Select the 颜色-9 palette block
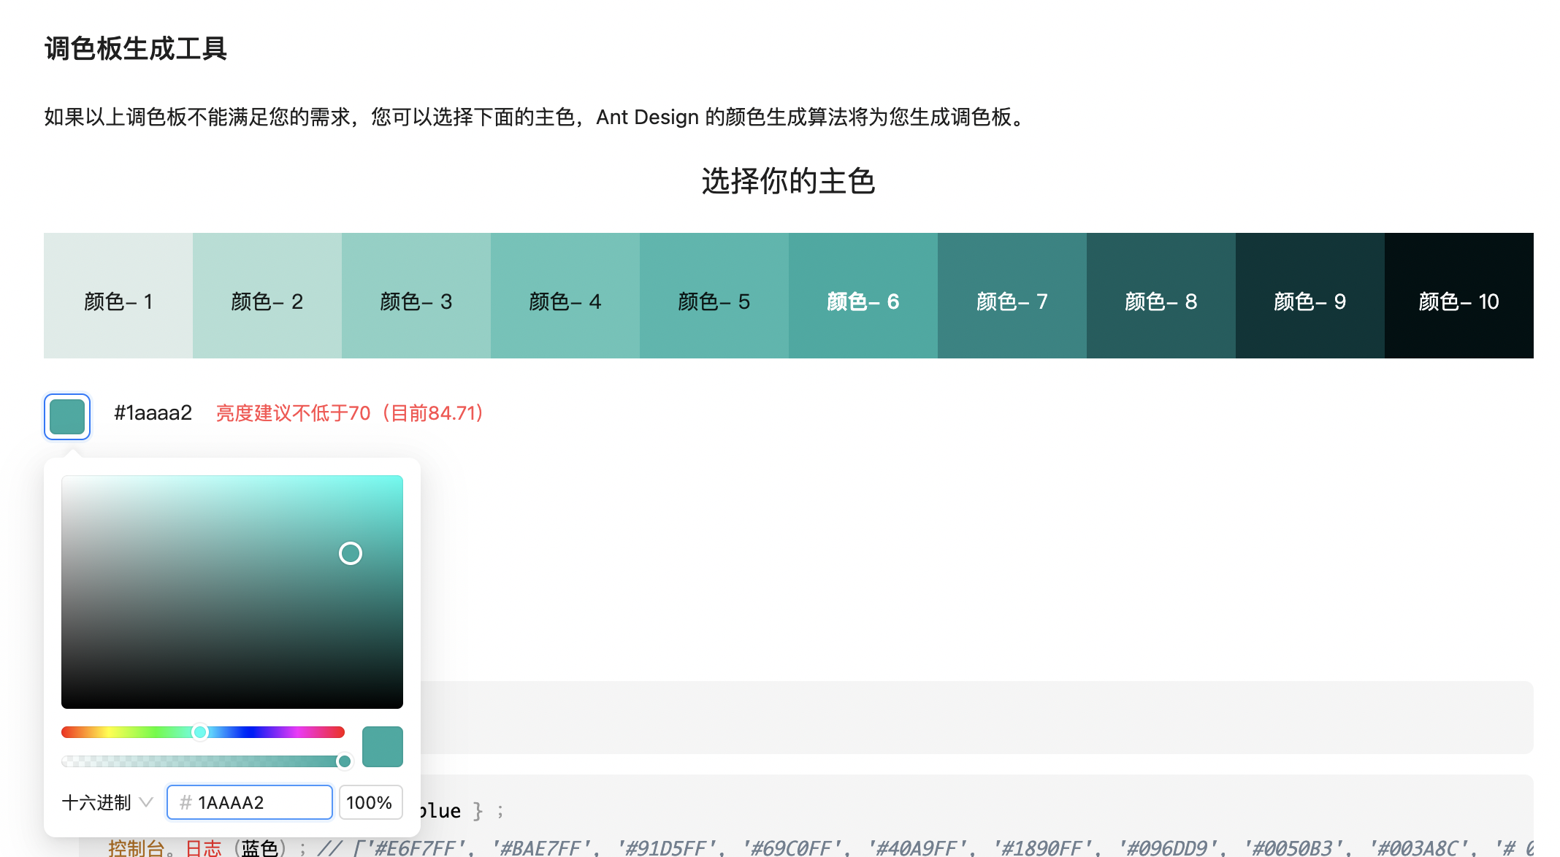Viewport: 1560px width, 857px height. (x=1310, y=296)
